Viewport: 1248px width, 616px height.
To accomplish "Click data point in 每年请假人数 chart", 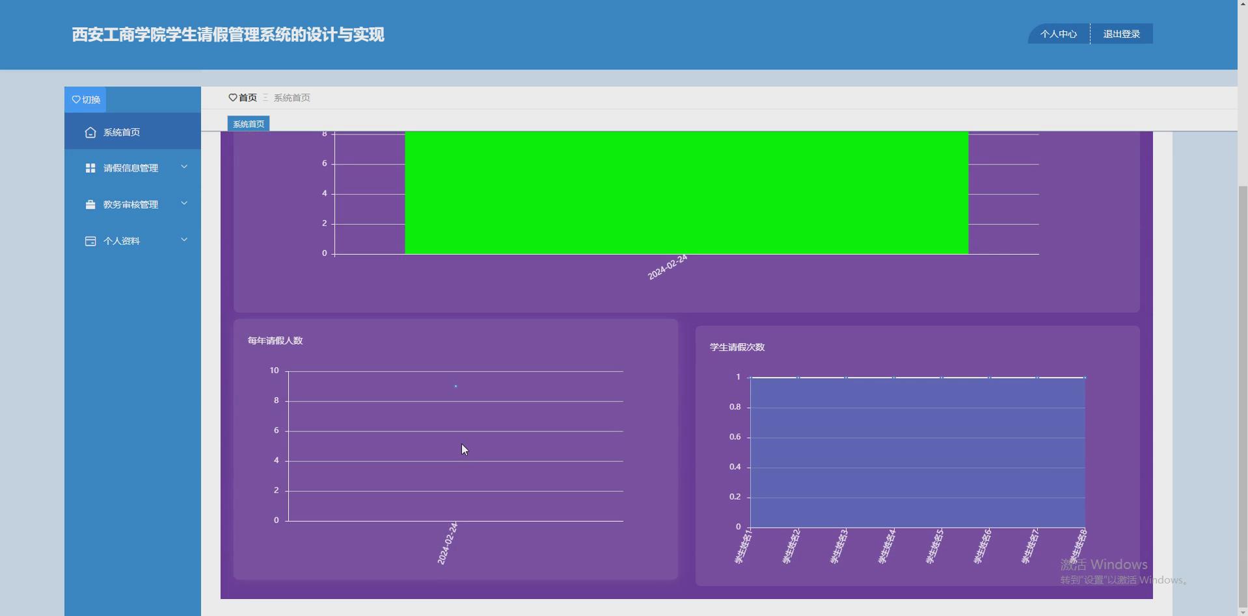I will 455,386.
